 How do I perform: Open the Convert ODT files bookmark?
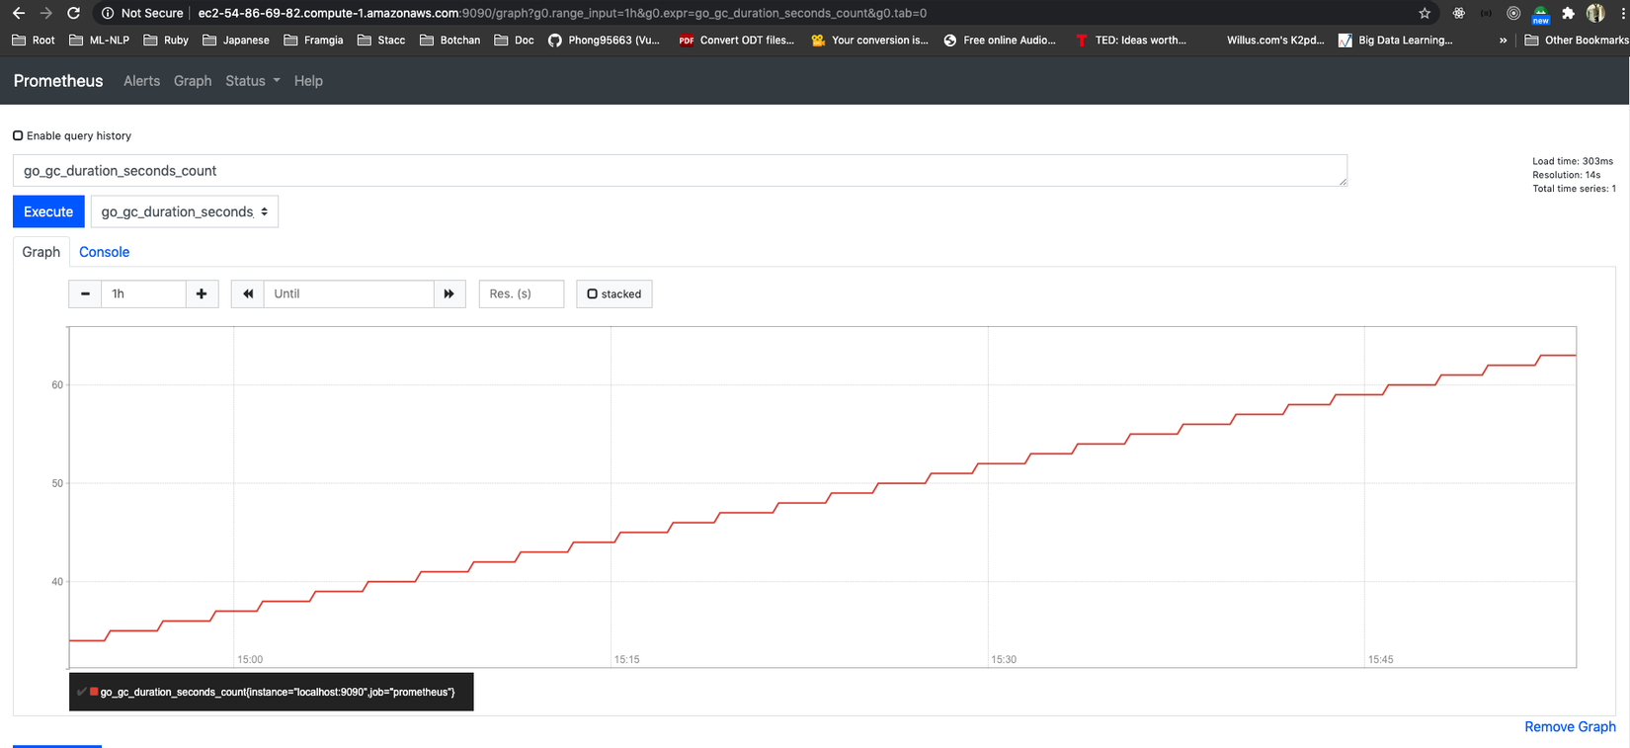coord(737,41)
